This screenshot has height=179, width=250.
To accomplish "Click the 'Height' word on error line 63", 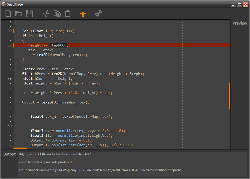I will 35,45.
